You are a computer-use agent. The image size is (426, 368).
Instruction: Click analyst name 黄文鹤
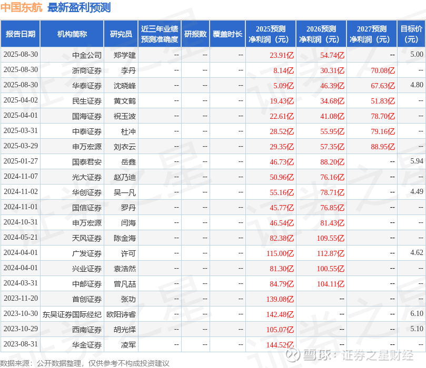[x=125, y=101]
